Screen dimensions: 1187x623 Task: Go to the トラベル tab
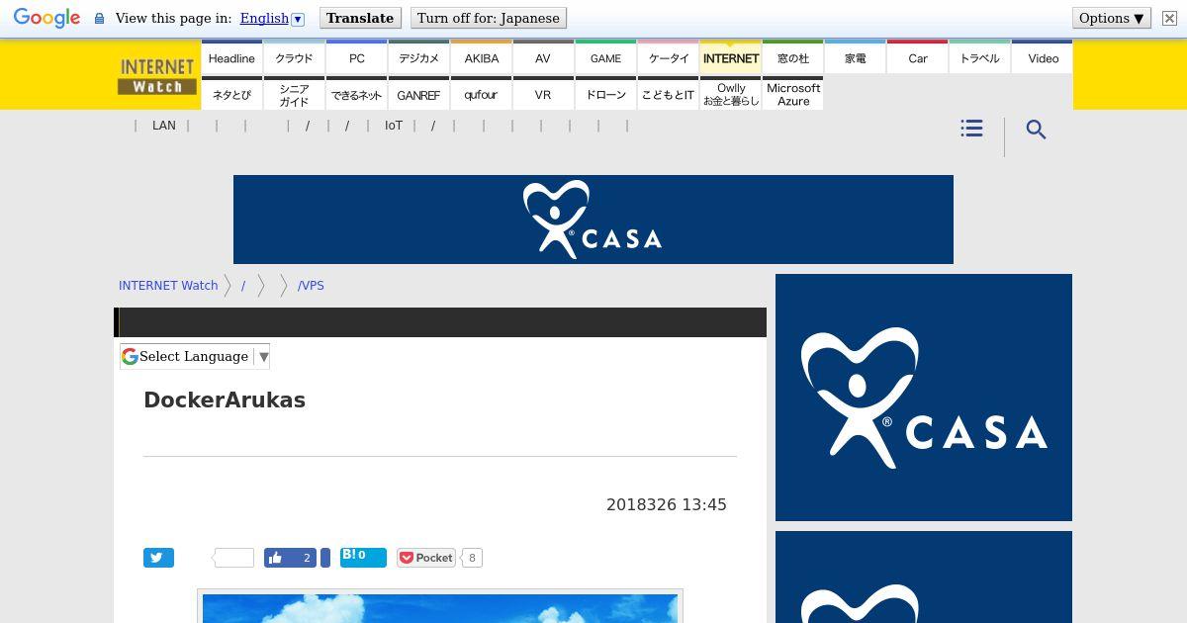pos(980,58)
